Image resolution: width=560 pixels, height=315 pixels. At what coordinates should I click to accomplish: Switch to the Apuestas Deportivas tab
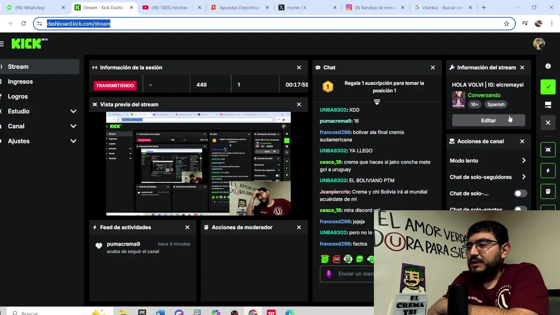tap(239, 7)
